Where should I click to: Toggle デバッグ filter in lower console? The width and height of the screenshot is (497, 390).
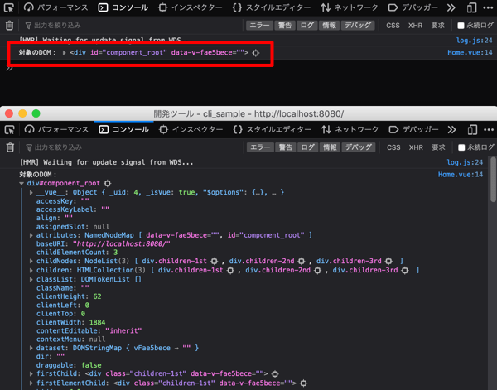tap(359, 147)
